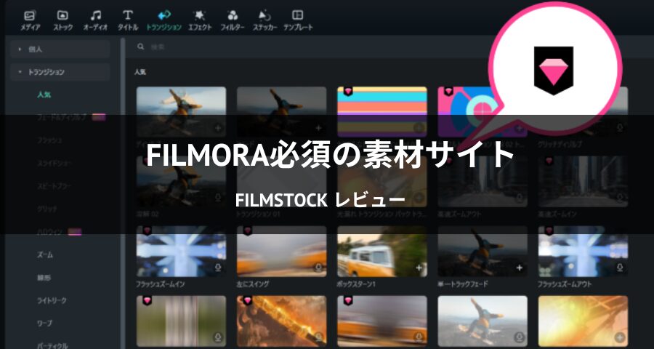Select the フラッシュズームイン thumbnail
This screenshot has height=349, width=654.
click(x=182, y=252)
